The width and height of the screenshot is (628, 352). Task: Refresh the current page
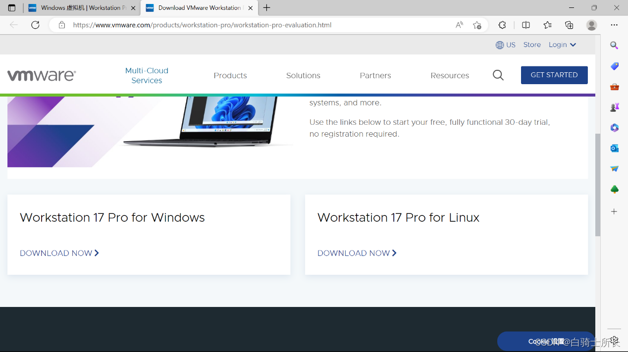pos(35,25)
